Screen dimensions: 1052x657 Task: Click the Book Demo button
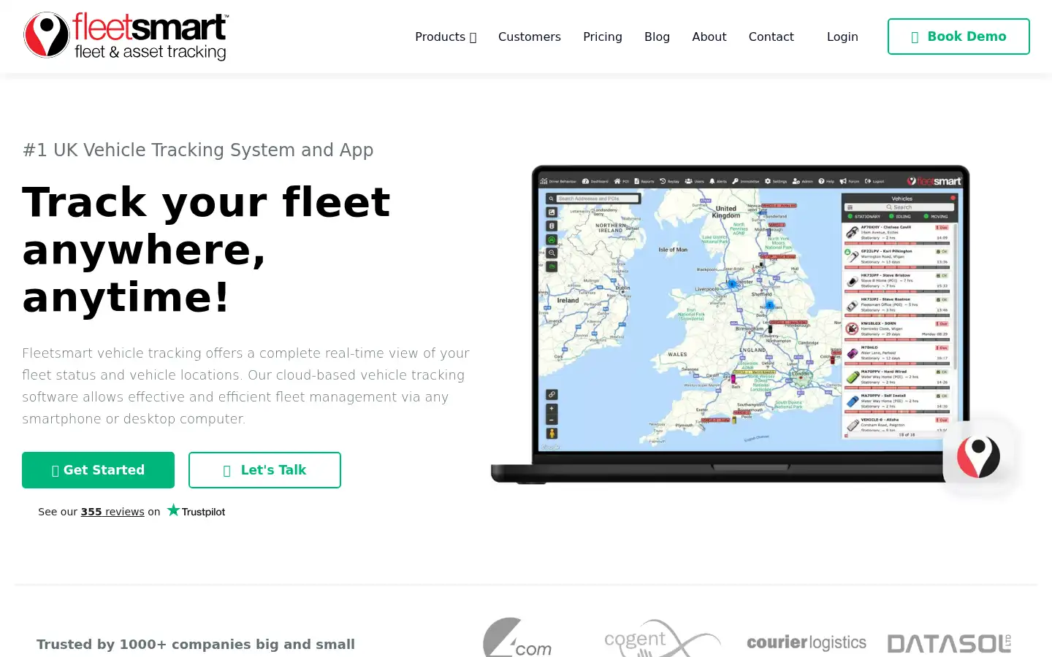(958, 36)
